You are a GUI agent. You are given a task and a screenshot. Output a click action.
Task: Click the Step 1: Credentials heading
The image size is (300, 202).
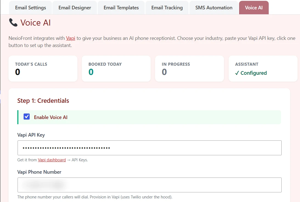[x=43, y=101]
